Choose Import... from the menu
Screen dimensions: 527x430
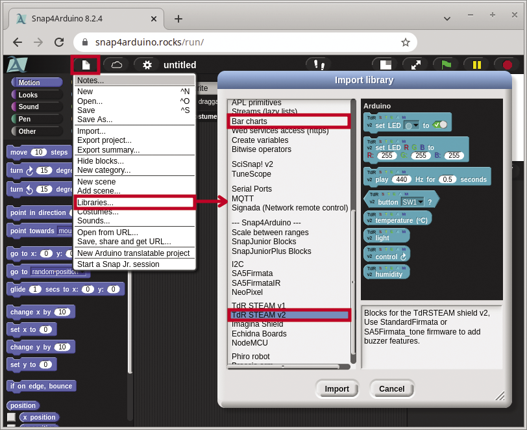click(x=134, y=131)
